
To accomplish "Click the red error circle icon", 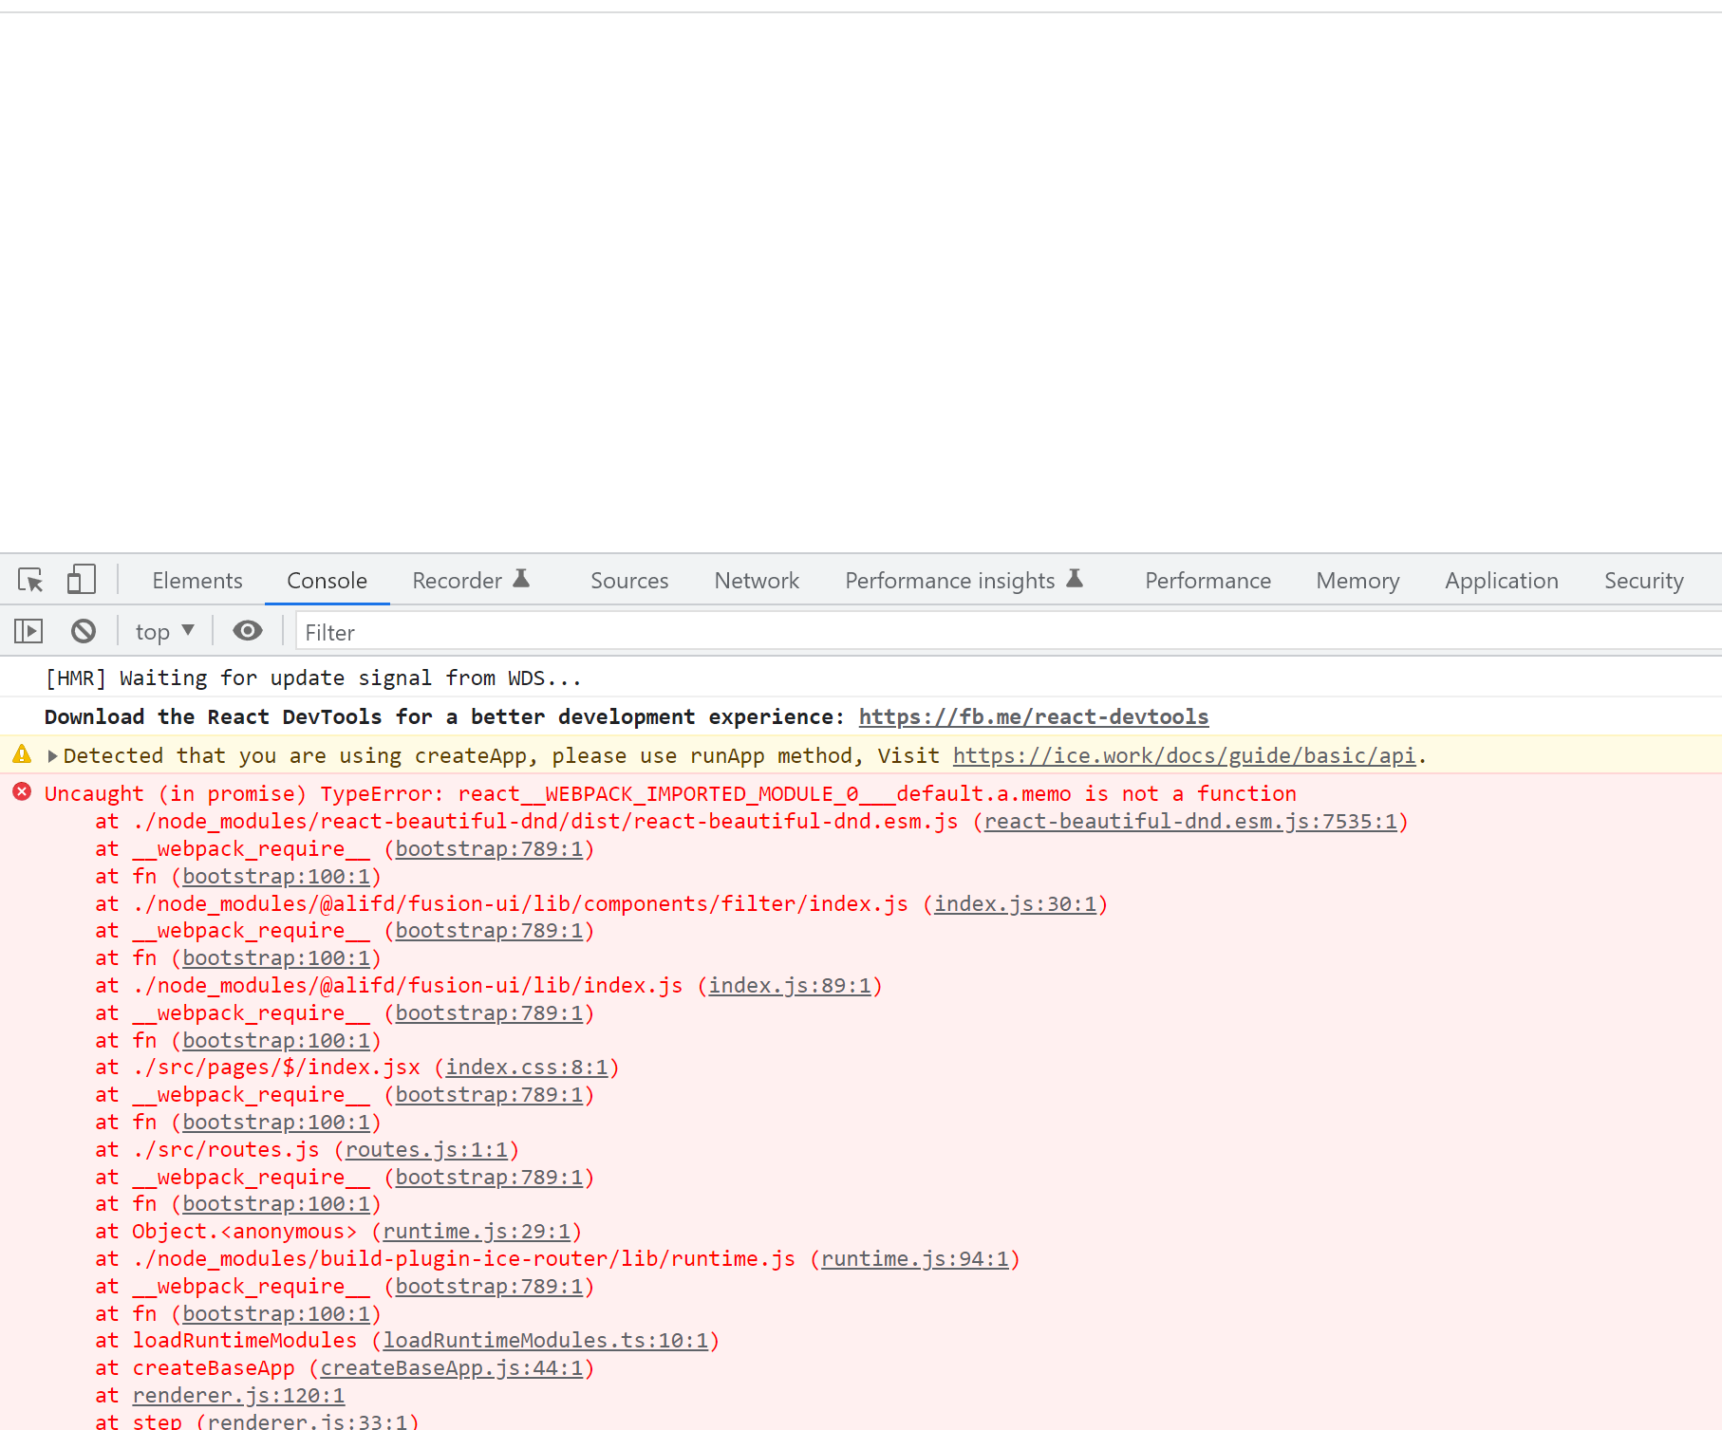I will [x=22, y=792].
